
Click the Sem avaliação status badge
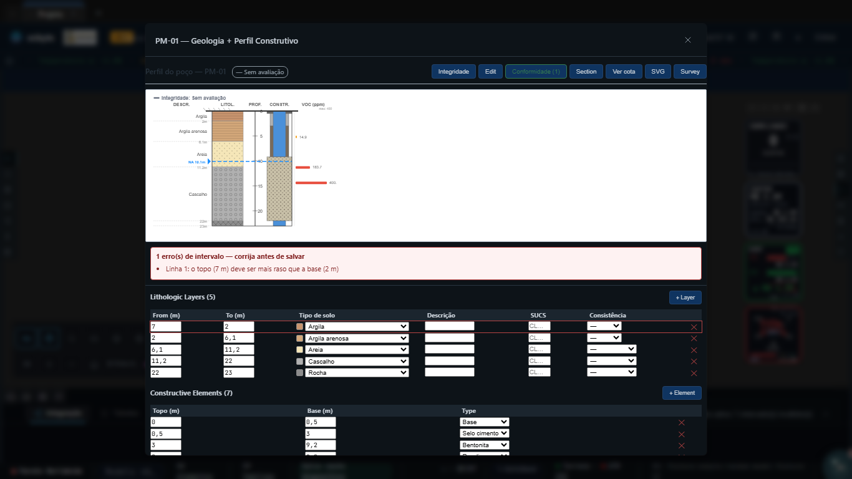pos(260,72)
